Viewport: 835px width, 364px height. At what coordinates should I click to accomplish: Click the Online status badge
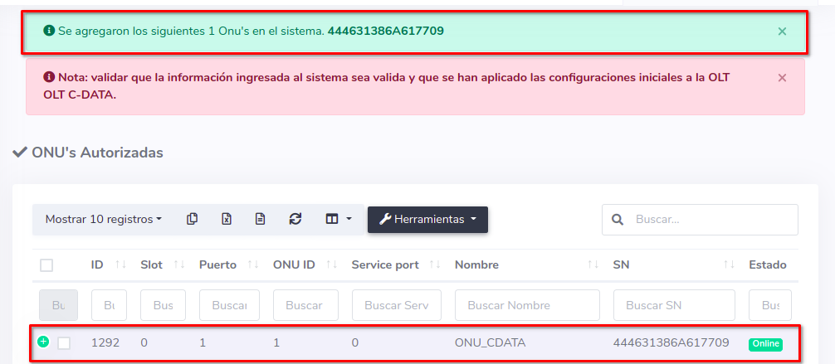pos(765,343)
